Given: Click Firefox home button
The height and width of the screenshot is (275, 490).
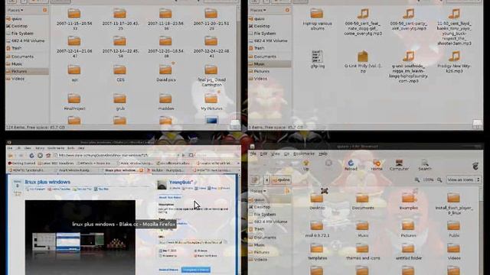Looking at the screenshot, I should pos(48,155).
